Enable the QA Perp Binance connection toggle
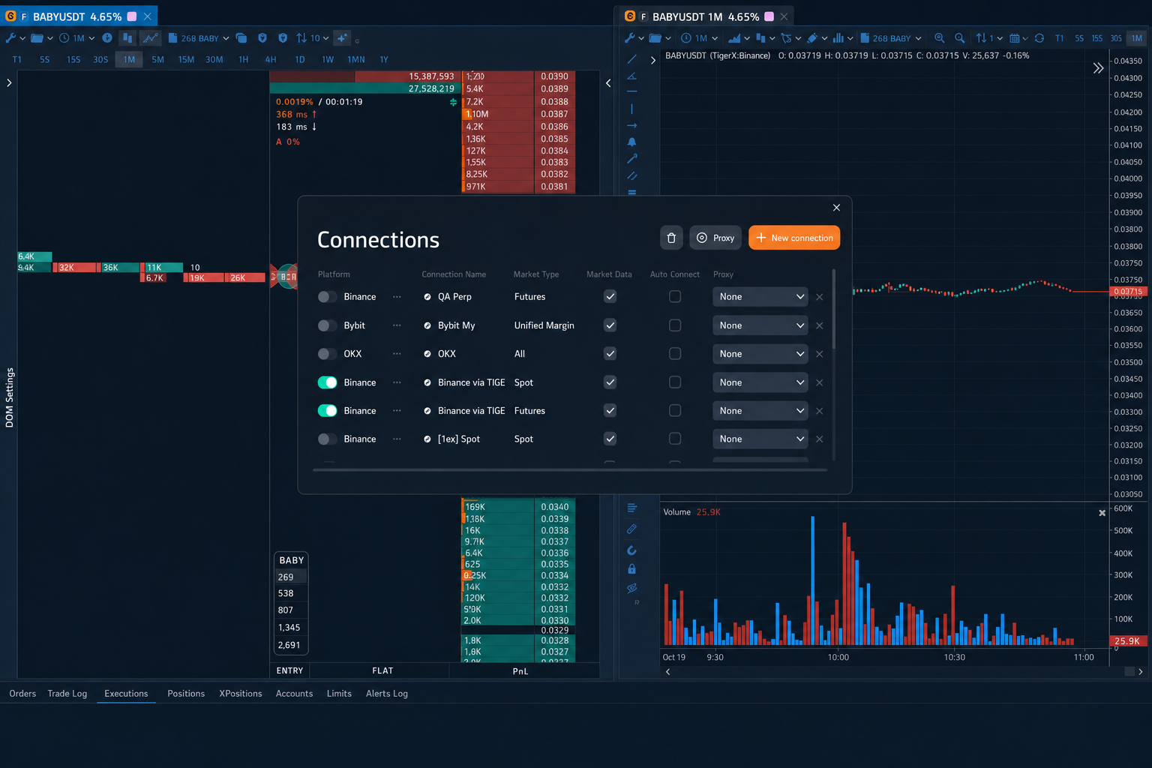 point(327,297)
